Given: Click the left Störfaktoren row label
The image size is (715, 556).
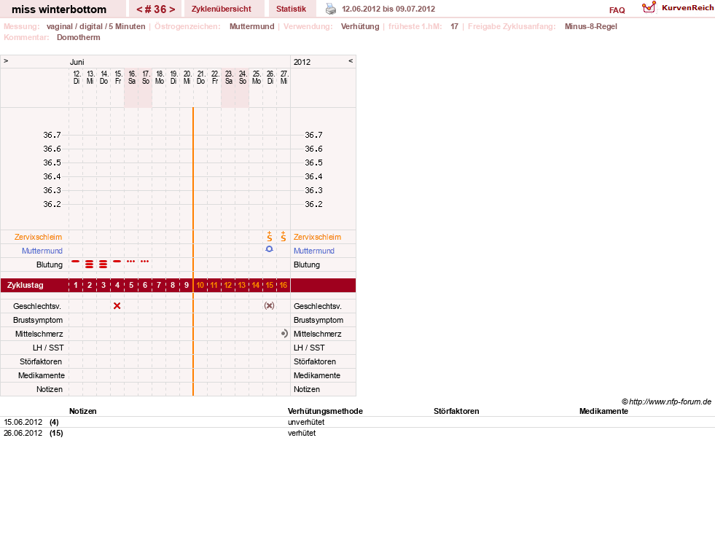Looking at the screenshot, I should [x=41, y=361].
